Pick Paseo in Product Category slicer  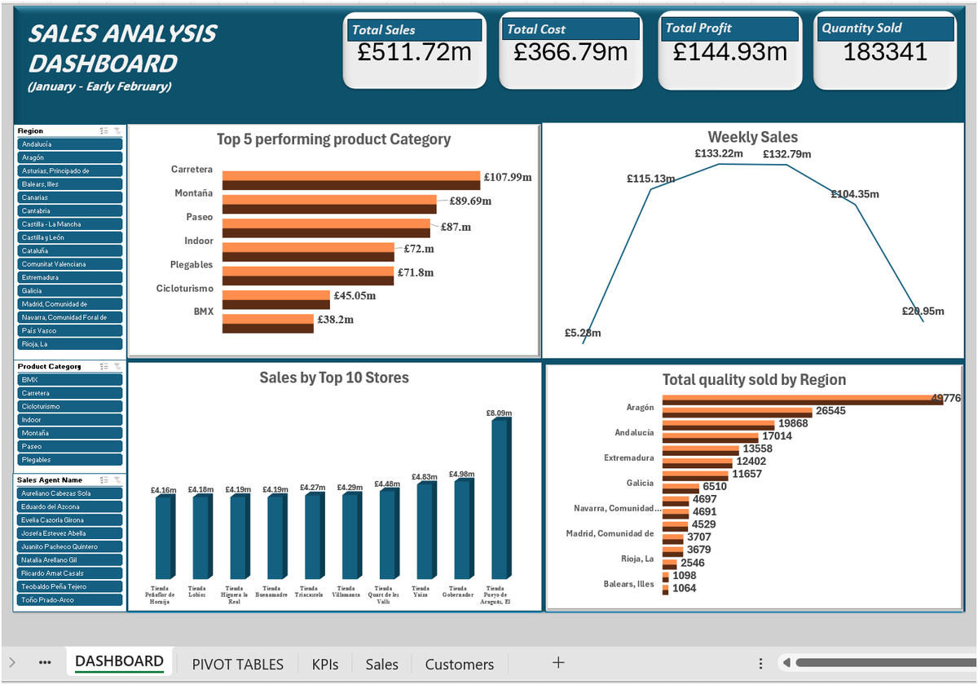tap(69, 446)
